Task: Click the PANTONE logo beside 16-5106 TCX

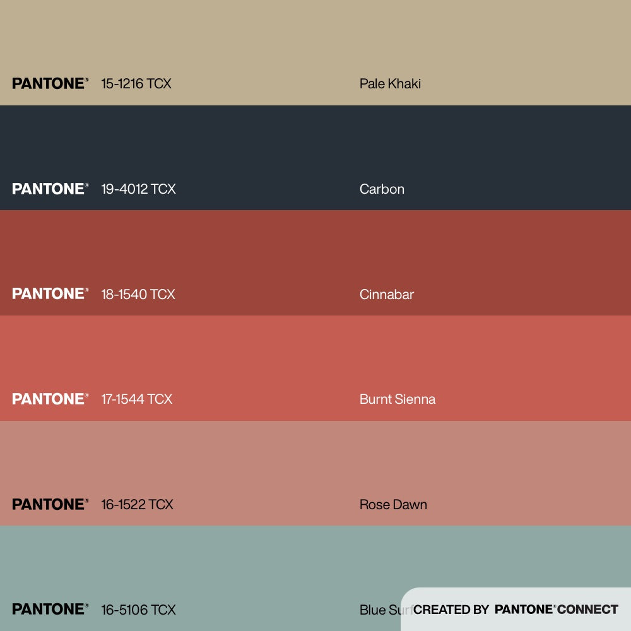Action: [49, 610]
